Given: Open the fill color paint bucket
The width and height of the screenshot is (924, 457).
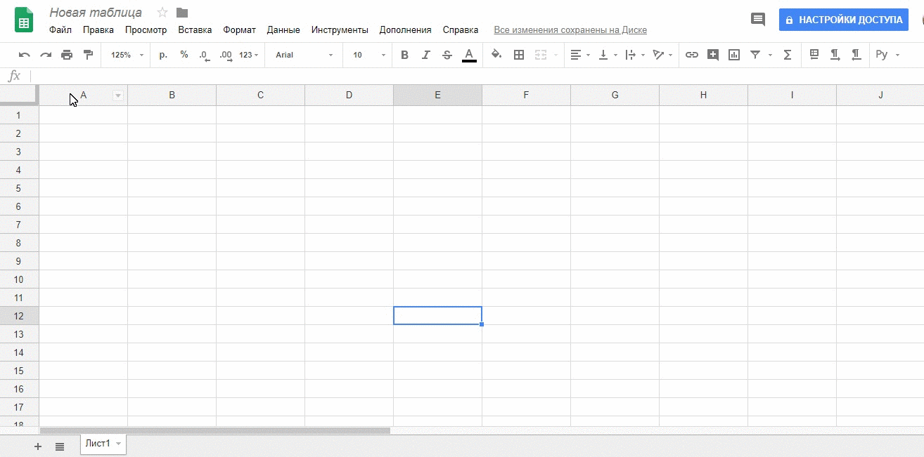Looking at the screenshot, I should [496, 55].
